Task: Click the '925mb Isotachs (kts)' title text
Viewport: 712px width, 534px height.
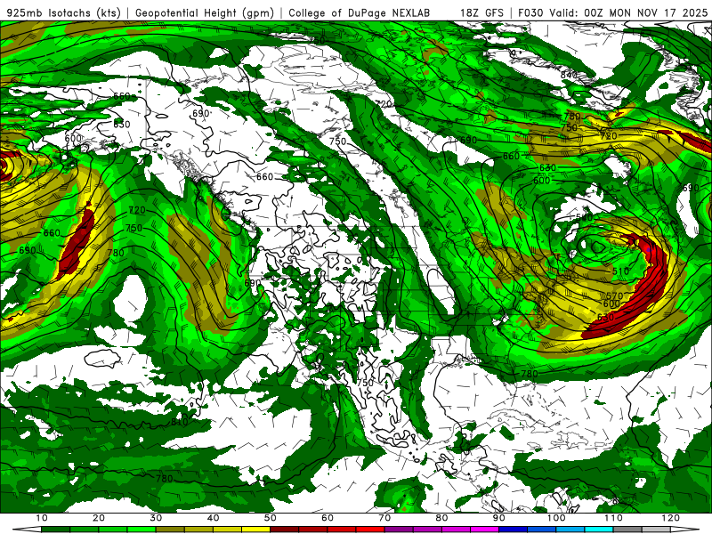Action: point(63,12)
